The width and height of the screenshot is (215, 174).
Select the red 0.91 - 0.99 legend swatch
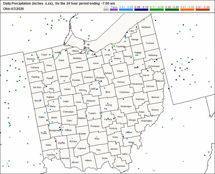(202, 10)
